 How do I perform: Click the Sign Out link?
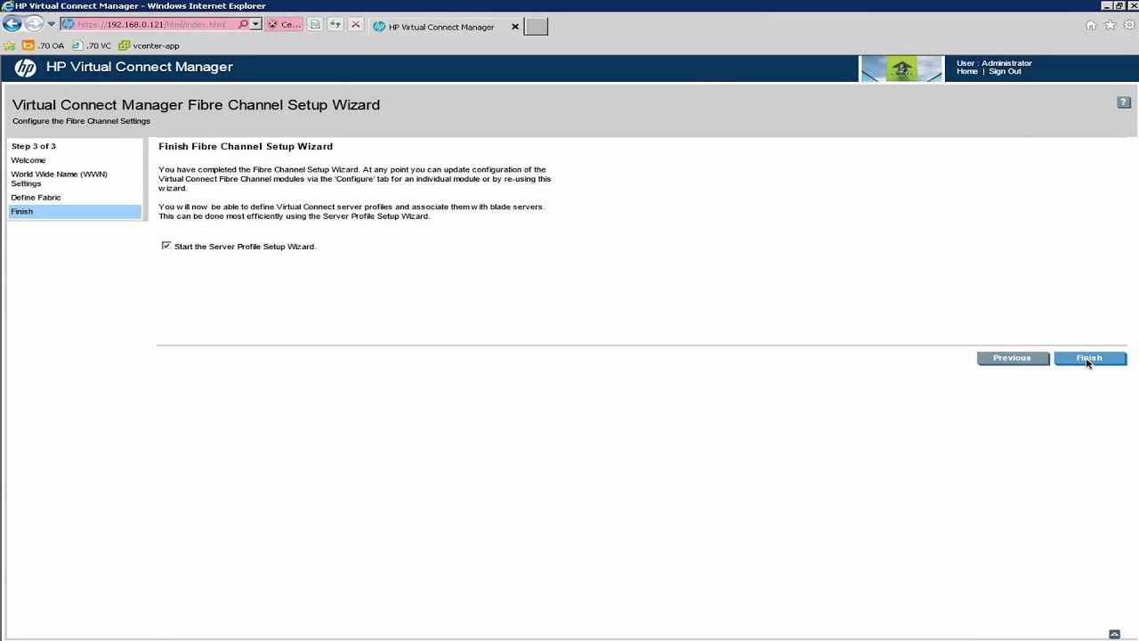click(x=1005, y=71)
